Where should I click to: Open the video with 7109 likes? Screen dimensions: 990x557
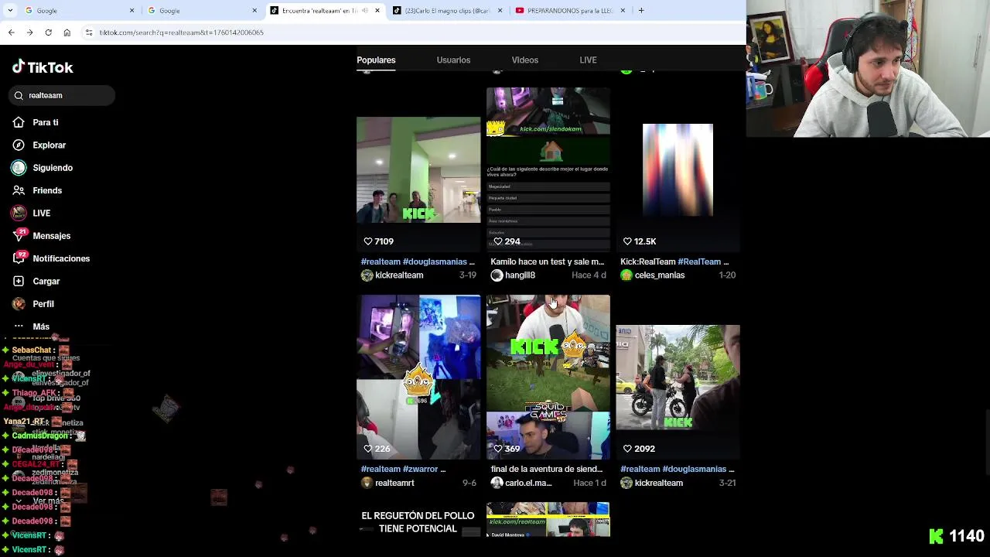click(x=418, y=170)
